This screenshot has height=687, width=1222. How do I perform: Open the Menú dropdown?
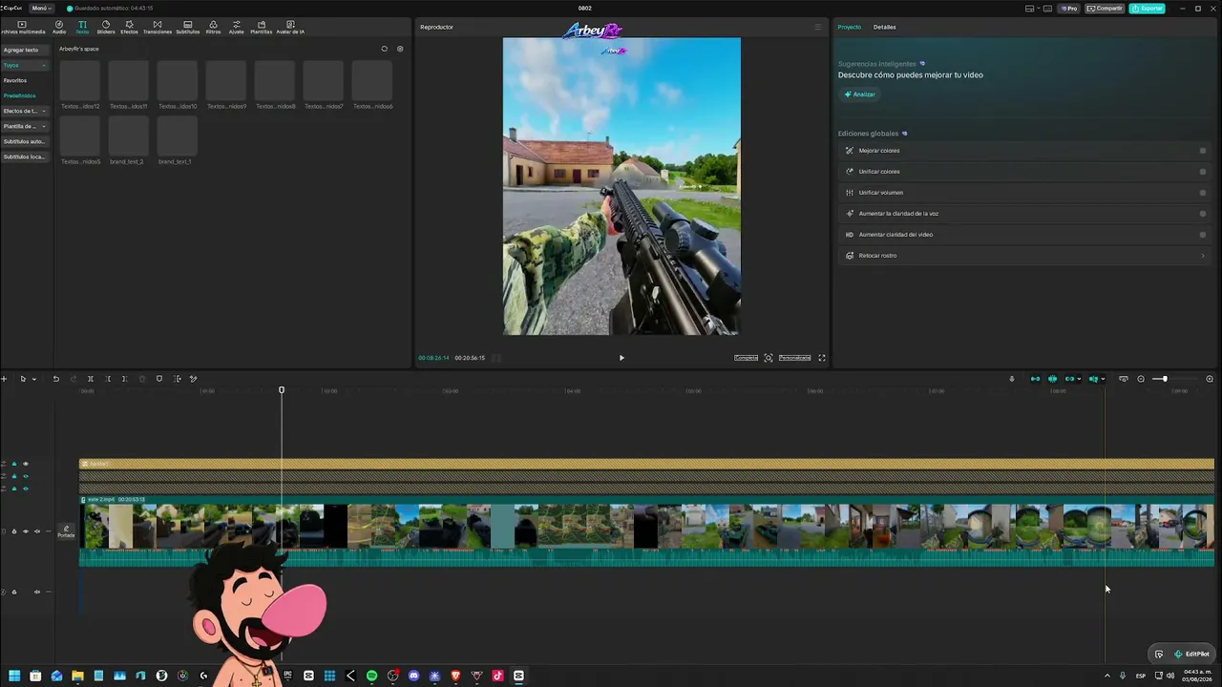tap(40, 9)
